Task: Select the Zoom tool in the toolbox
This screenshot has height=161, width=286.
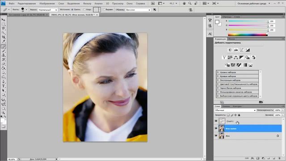Action: pos(4,113)
